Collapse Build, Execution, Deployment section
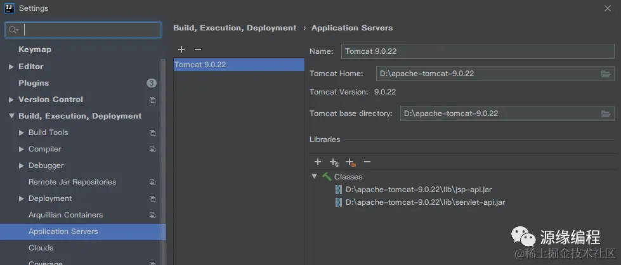 click(x=11, y=116)
